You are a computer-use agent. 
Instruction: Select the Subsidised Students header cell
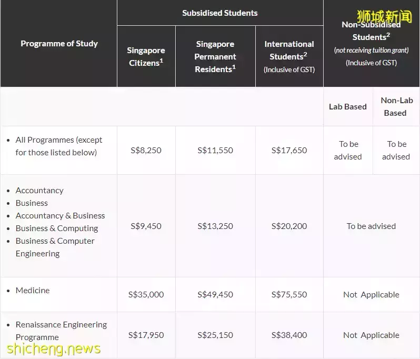pyautogui.click(x=220, y=13)
